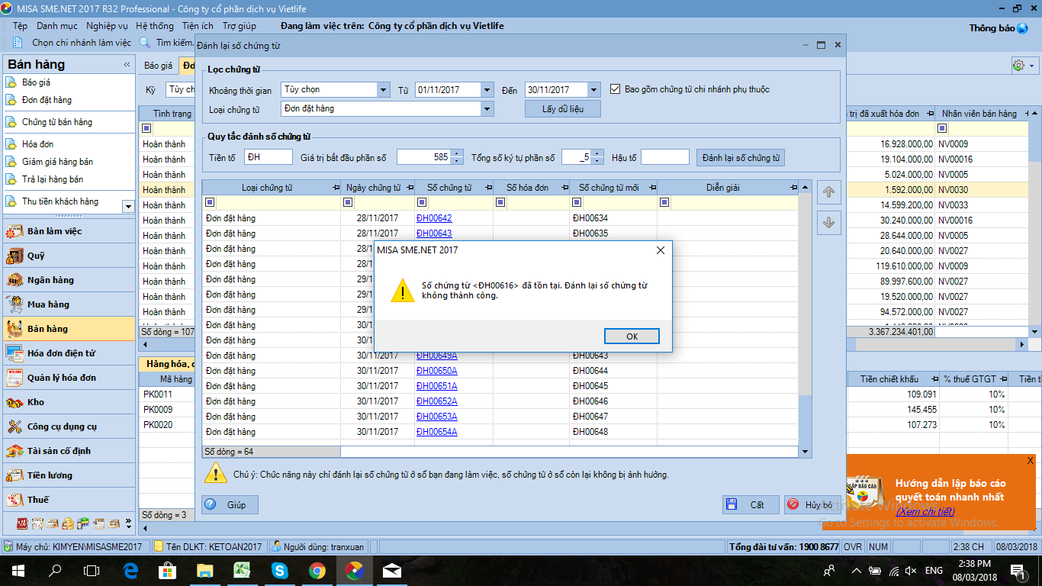
Task: Open the Khoảng thời gian dropdown
Action: point(383,90)
